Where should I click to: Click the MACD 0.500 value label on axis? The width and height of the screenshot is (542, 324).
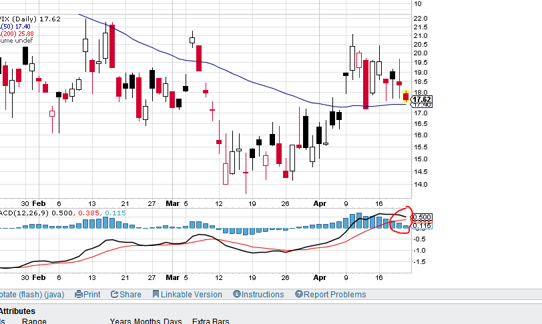(422, 217)
